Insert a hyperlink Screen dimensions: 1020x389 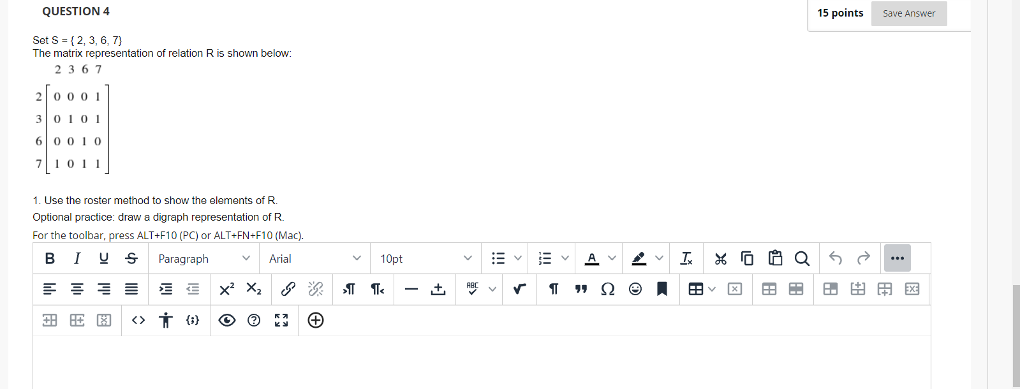click(x=288, y=289)
